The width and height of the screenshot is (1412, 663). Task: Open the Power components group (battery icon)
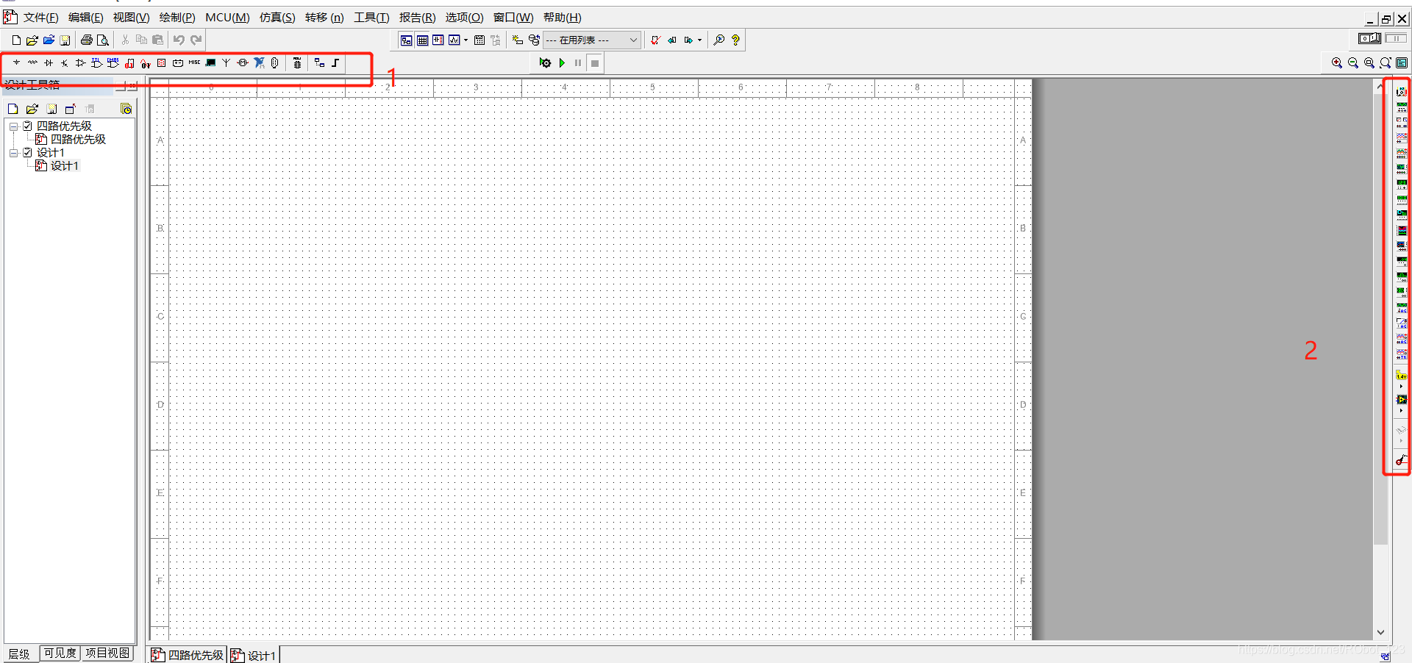click(x=178, y=63)
